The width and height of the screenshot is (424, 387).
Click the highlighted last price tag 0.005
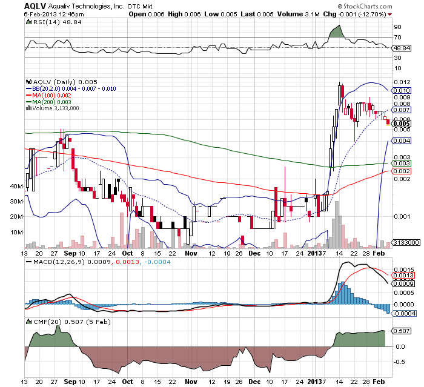click(x=402, y=124)
